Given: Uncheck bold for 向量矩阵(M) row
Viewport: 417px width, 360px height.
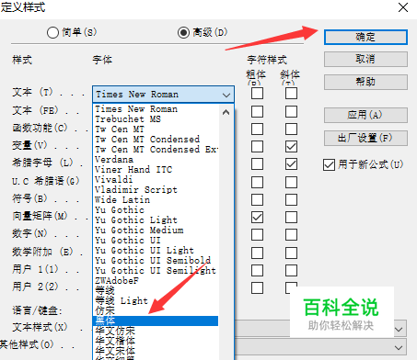Looking at the screenshot, I should [x=257, y=218].
